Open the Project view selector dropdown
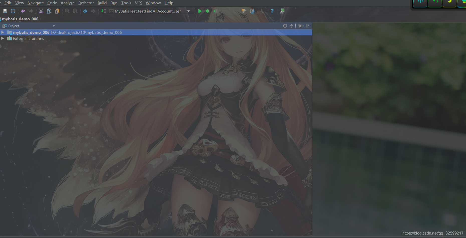The image size is (466, 238). (54, 26)
